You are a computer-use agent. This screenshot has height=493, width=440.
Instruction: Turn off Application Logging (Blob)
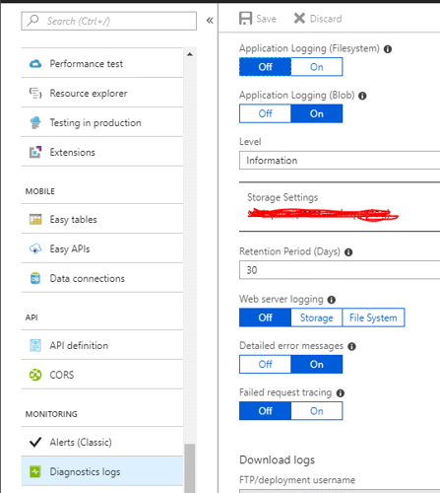click(265, 113)
